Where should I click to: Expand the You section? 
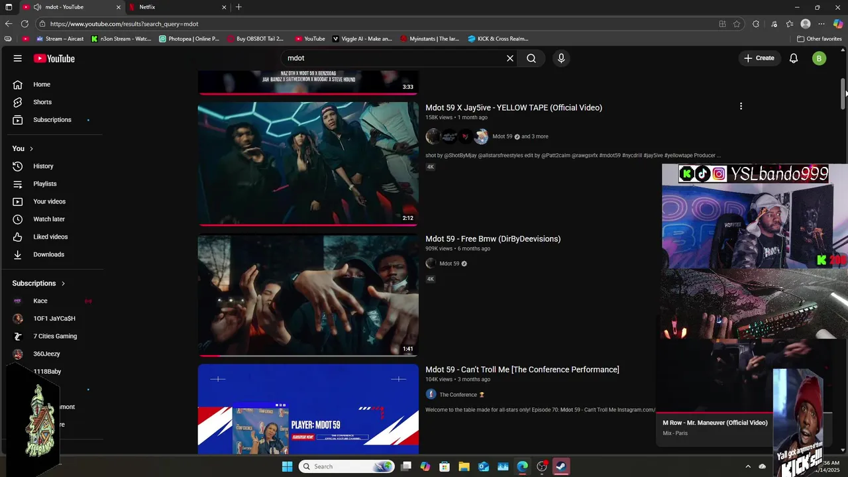23,148
